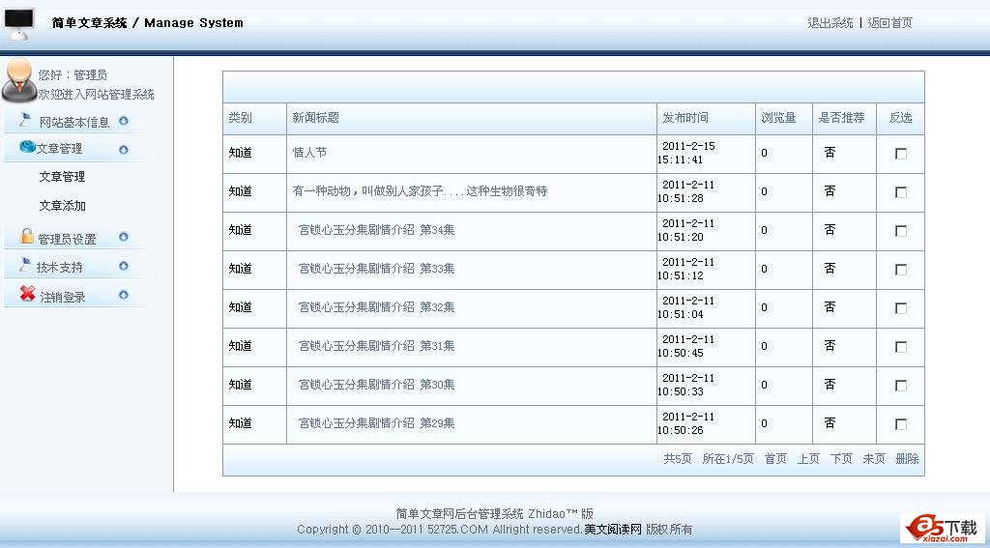The width and height of the screenshot is (990, 548).
Task: Click 返回首页 link in header
Action: 889,23
